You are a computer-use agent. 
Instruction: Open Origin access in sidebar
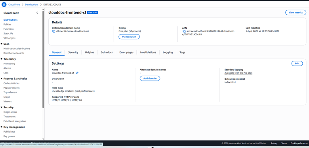[10, 112]
